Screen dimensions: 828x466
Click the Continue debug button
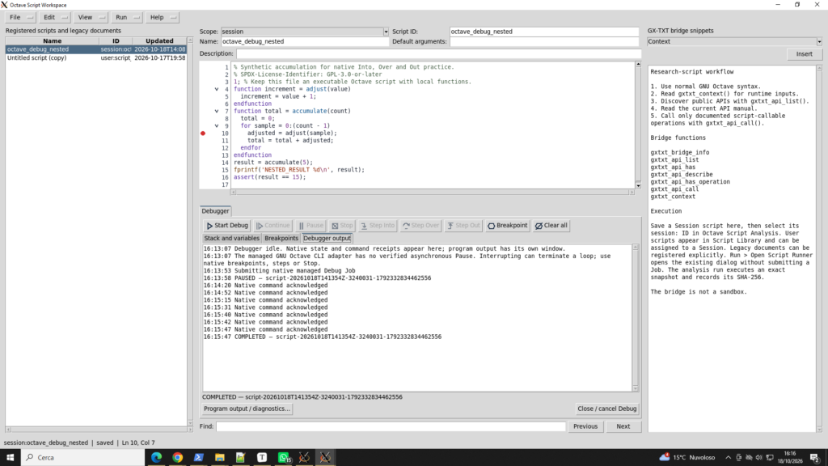[273, 225]
